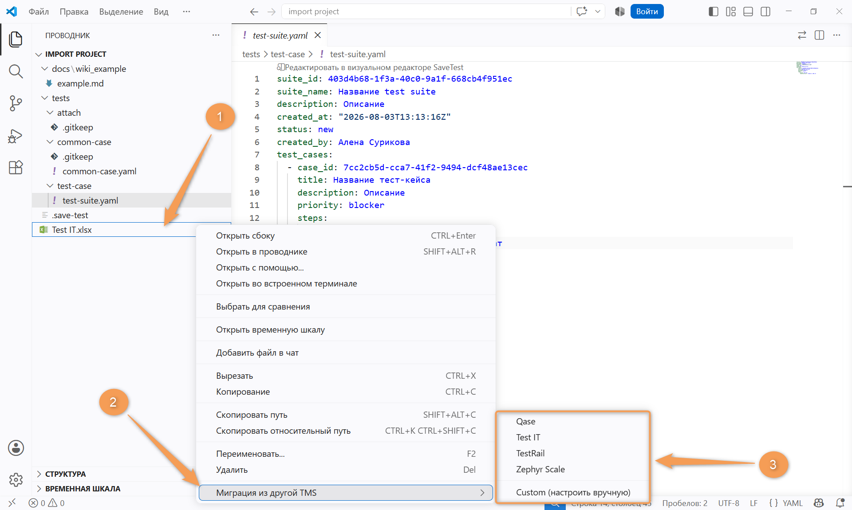Click the customize layout icon
852x510 pixels.
pos(731,12)
